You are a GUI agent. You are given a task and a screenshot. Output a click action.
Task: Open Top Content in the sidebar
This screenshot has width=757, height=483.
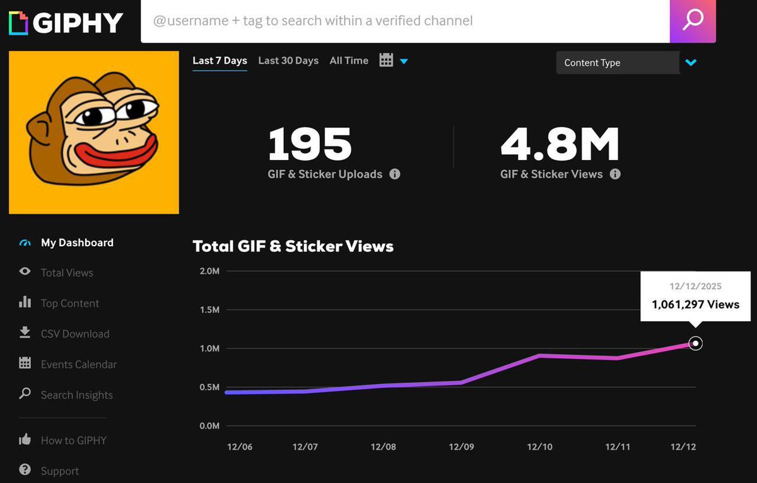click(x=70, y=304)
